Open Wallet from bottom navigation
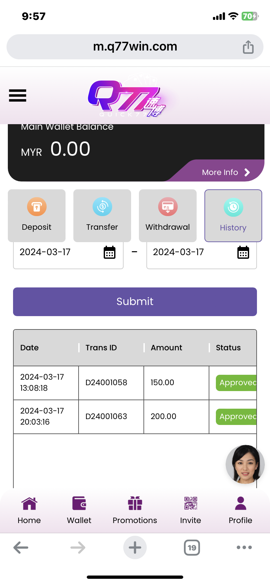This screenshot has height=584, width=270. click(79, 510)
